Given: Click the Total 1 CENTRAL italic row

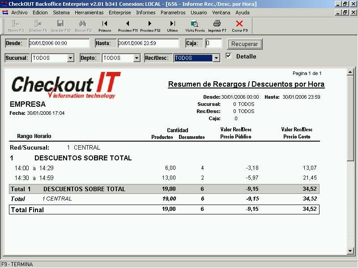Looking at the screenshot, I should 164,199.
